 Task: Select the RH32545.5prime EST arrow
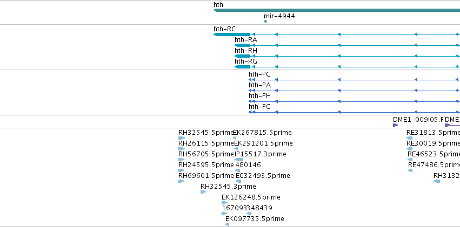click(182, 138)
